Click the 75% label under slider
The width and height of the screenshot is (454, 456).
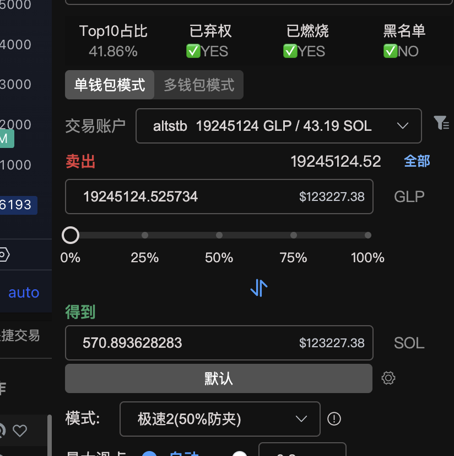tap(294, 258)
